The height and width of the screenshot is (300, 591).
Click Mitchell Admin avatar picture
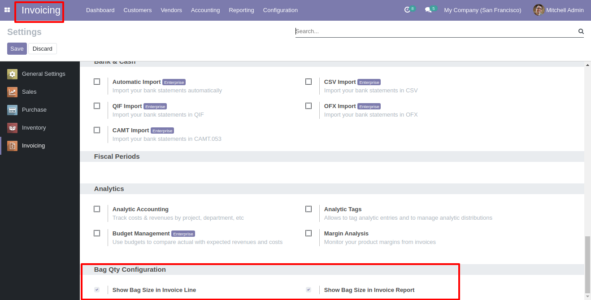539,10
